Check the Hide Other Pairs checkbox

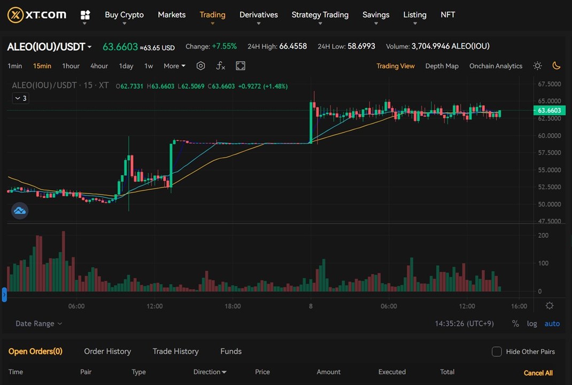(497, 351)
